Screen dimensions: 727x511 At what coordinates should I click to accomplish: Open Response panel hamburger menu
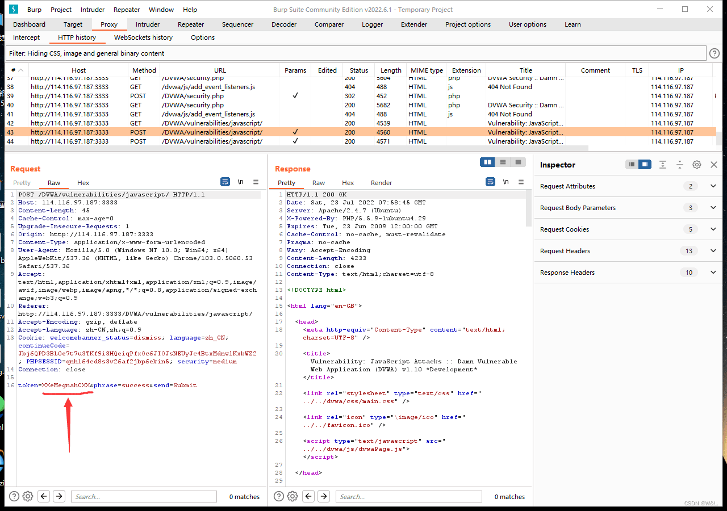click(521, 182)
